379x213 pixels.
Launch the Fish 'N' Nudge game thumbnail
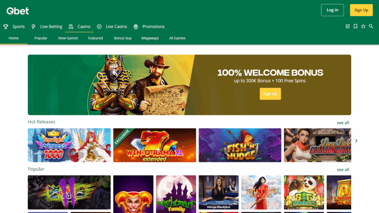point(240,145)
